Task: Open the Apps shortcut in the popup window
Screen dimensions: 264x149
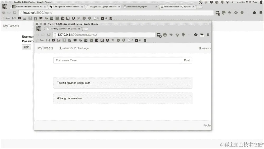Action: 40,40
